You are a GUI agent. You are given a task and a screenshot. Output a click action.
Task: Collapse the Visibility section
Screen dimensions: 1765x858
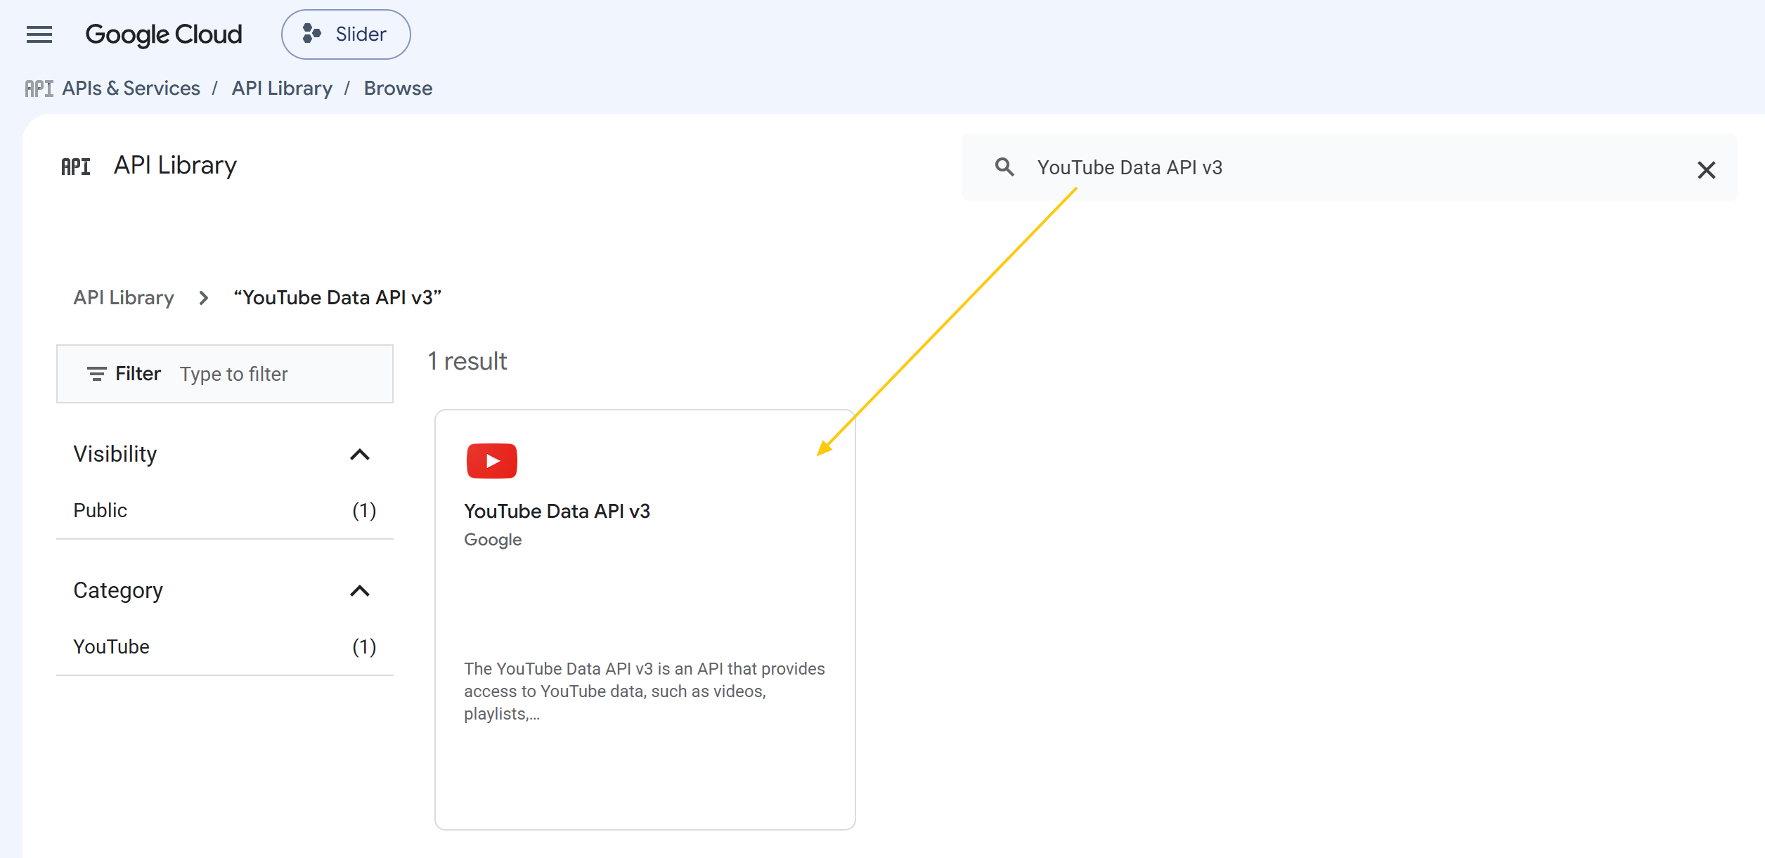pyautogui.click(x=360, y=455)
